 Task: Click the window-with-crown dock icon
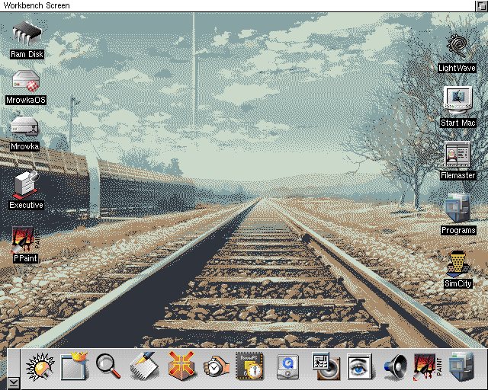coord(74,366)
